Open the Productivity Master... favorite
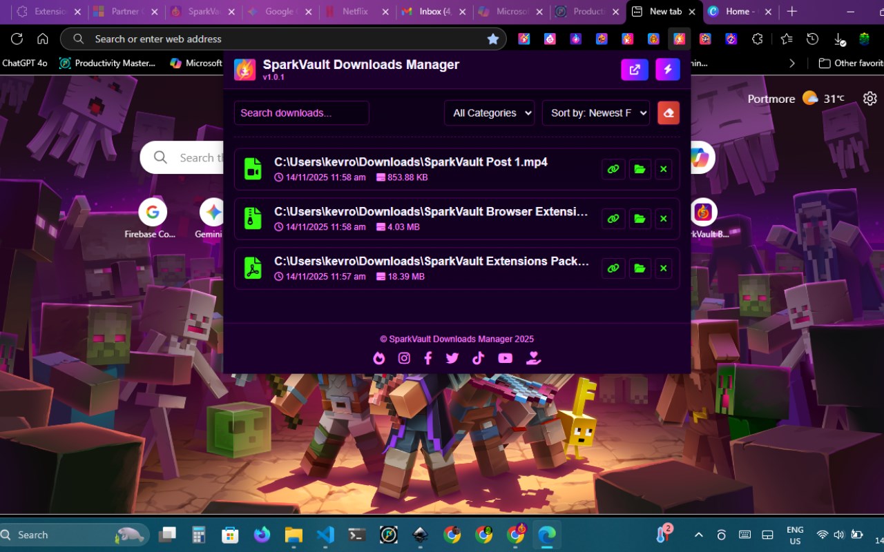The height and width of the screenshot is (552, 884). point(107,63)
